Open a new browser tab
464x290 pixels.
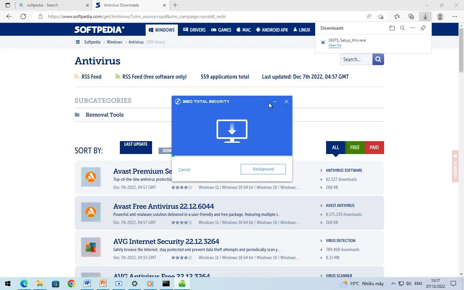click(175, 5)
